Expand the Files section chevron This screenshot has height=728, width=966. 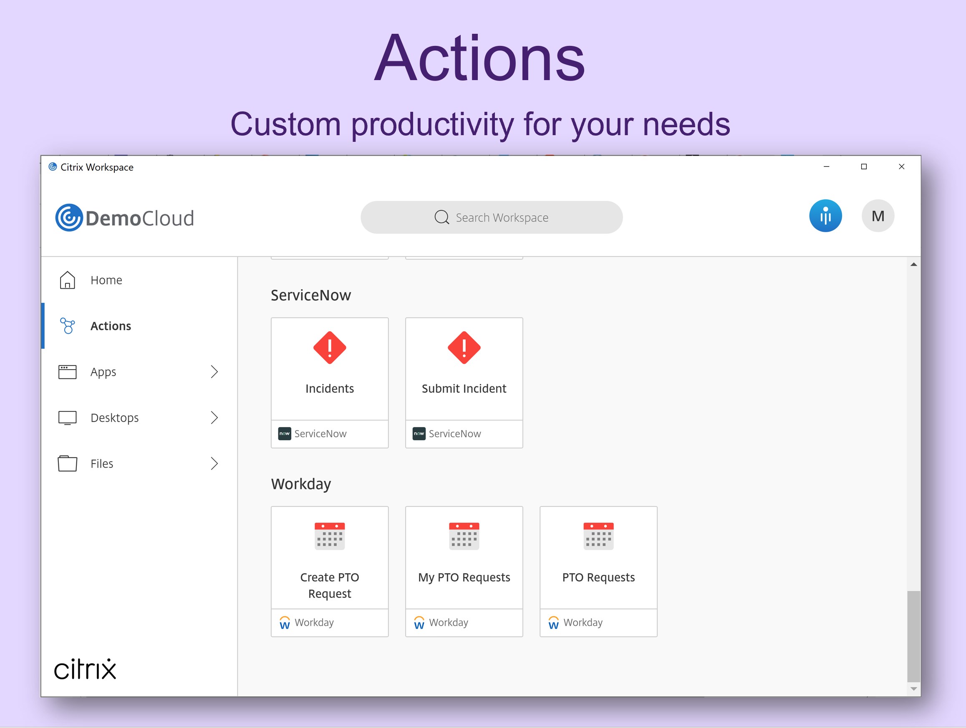pos(214,464)
